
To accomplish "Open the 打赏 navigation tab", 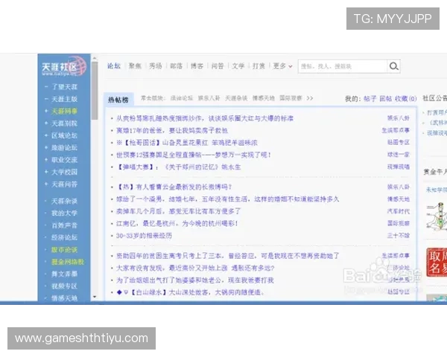I will (259, 66).
